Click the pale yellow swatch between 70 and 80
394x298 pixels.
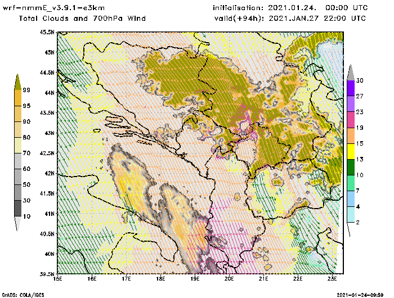pos(17,145)
